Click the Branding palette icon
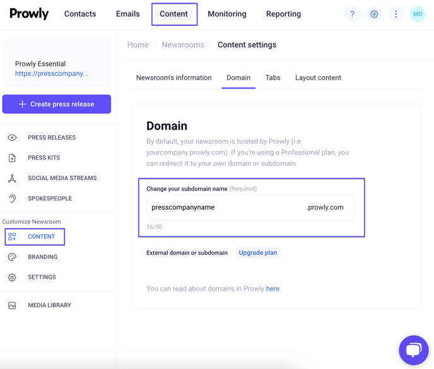Screen dimensions: 434x369 (12, 257)
